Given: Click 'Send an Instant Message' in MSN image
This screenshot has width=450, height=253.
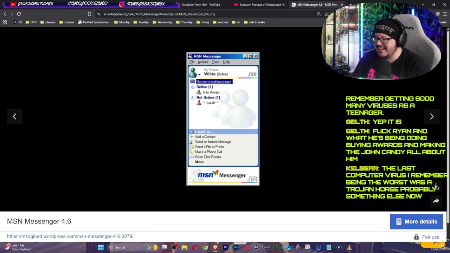Looking at the screenshot, I should pyautogui.click(x=213, y=142).
